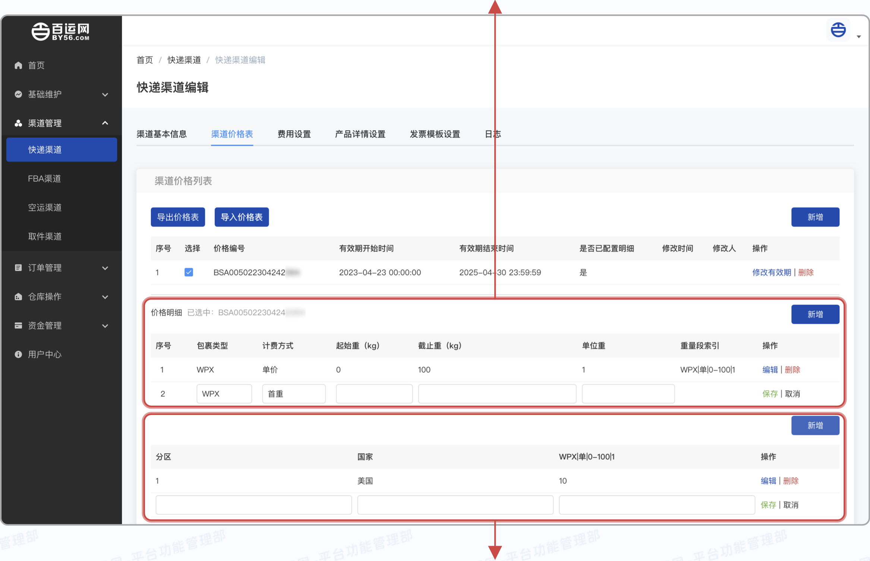
Task: Click the 资金管理 card icon
Action: 18,326
